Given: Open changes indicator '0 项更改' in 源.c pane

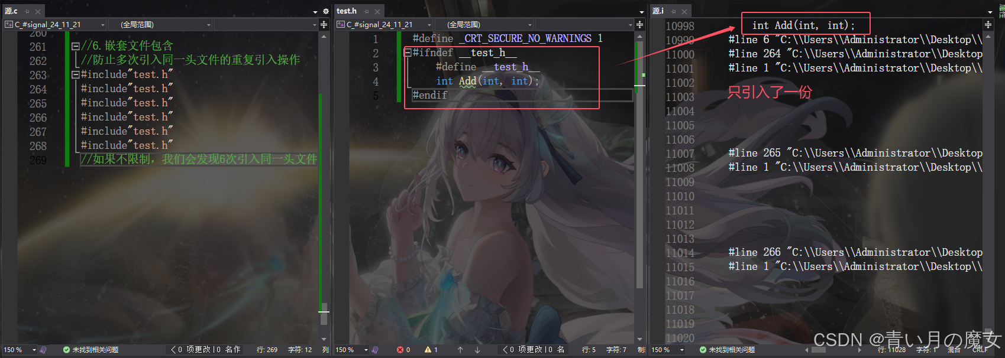Looking at the screenshot, I should pyautogui.click(x=205, y=350).
